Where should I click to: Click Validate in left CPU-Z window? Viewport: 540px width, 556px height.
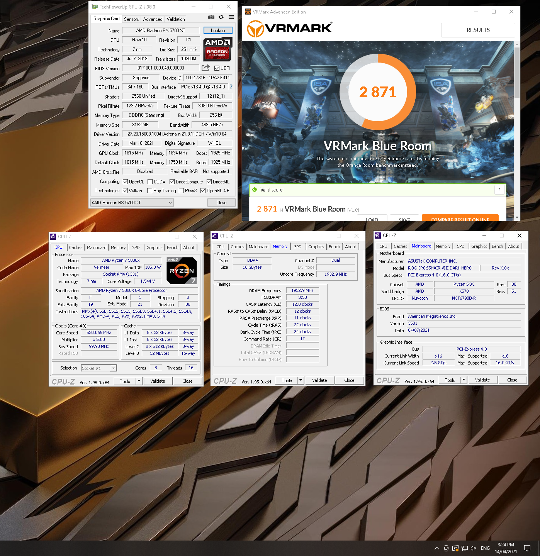point(158,381)
